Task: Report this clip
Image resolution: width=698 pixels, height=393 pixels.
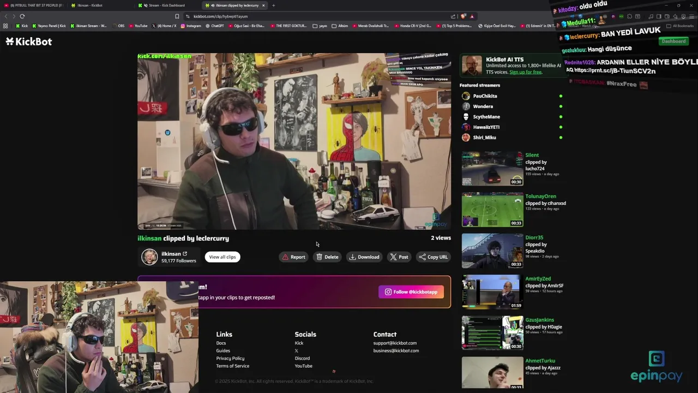Action: pyautogui.click(x=293, y=257)
